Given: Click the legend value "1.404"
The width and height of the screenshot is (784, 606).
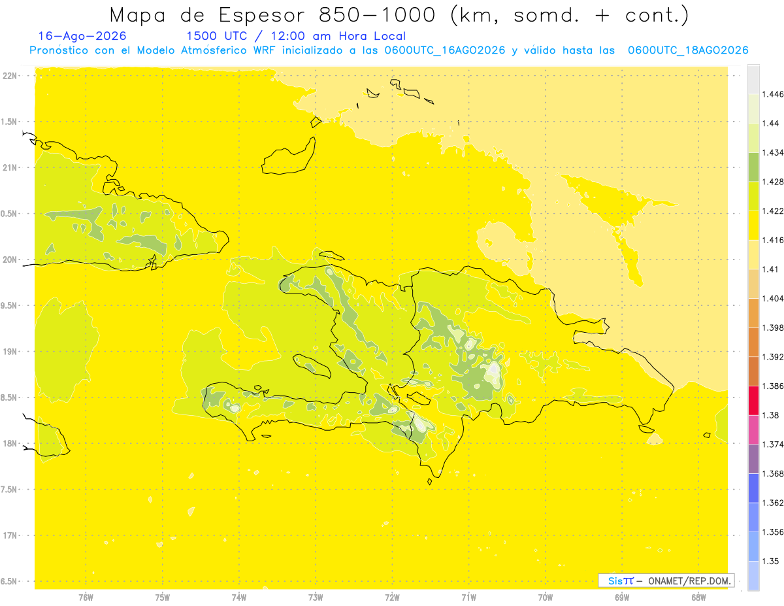Looking at the screenshot, I should (x=773, y=298).
